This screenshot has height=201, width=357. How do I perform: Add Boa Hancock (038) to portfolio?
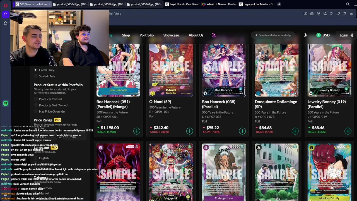tap(242, 131)
